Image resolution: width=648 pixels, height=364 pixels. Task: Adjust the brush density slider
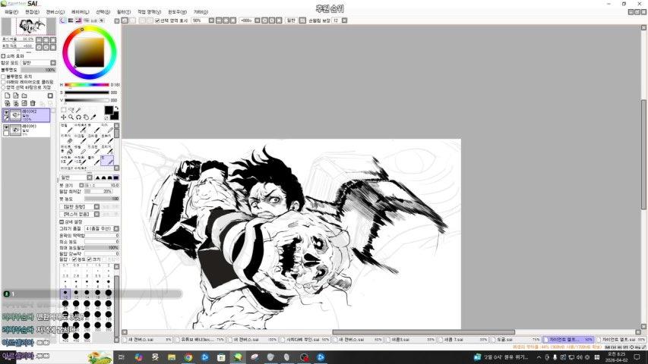[x=102, y=199]
